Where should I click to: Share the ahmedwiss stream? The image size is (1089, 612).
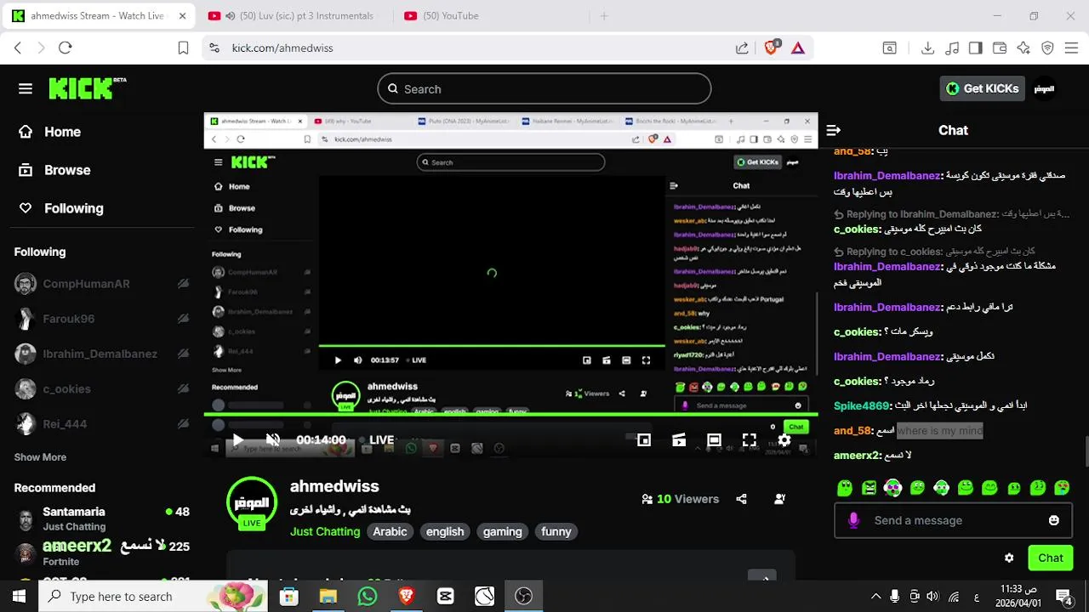pos(741,499)
